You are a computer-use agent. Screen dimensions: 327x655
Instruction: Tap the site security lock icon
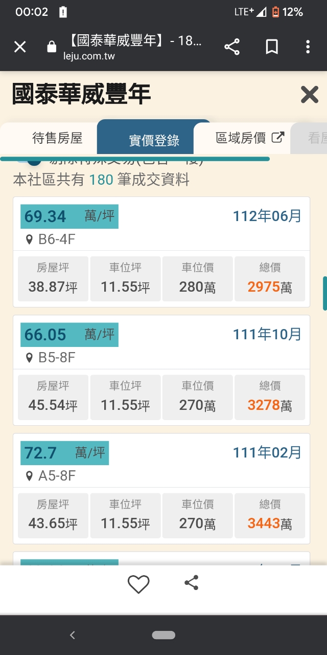[x=52, y=47]
